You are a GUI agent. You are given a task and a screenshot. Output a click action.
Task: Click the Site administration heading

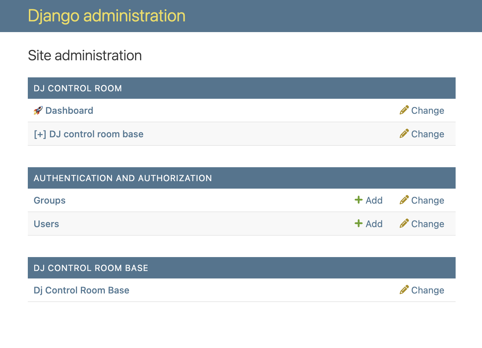coord(85,56)
